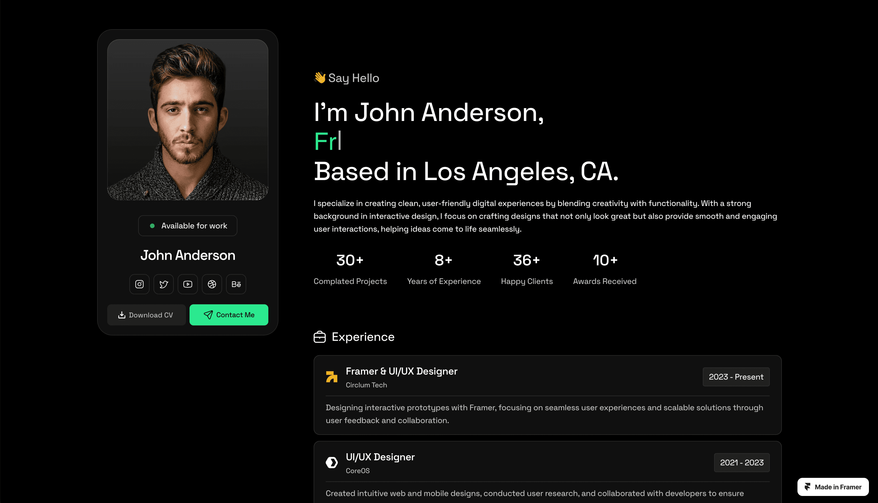The height and width of the screenshot is (503, 878).
Task: Click the briefcase icon beside Experience
Action: click(x=319, y=337)
